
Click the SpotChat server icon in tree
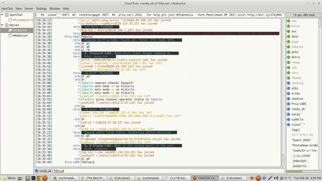pyautogui.click(x=7, y=15)
